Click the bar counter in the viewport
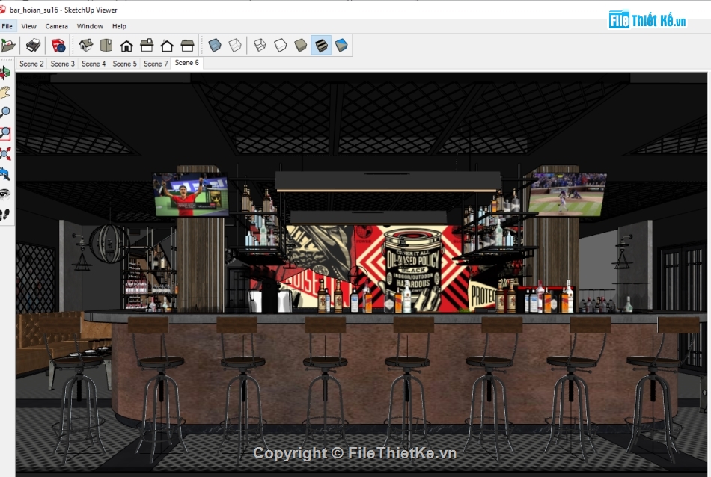 click(394, 368)
